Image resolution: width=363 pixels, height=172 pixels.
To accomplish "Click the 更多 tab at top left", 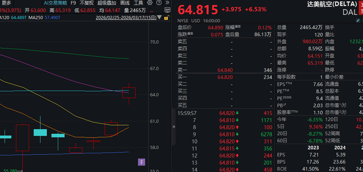I will (x=6, y=3).
